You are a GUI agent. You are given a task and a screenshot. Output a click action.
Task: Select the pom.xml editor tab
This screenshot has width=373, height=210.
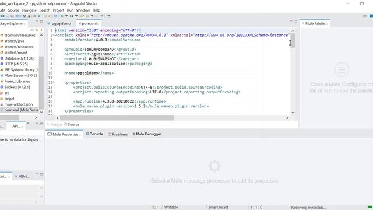(x=87, y=23)
